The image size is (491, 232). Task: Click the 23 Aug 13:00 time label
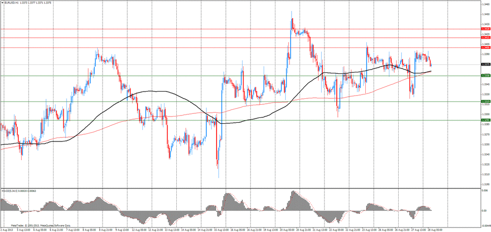[369, 230]
